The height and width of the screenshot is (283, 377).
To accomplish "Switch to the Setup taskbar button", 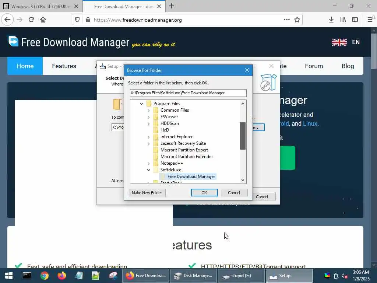I will pos(289,276).
